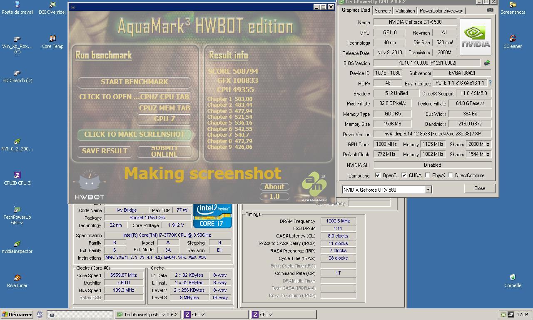
Task: Click Driver Version field in GPU-Z
Action: [433, 134]
